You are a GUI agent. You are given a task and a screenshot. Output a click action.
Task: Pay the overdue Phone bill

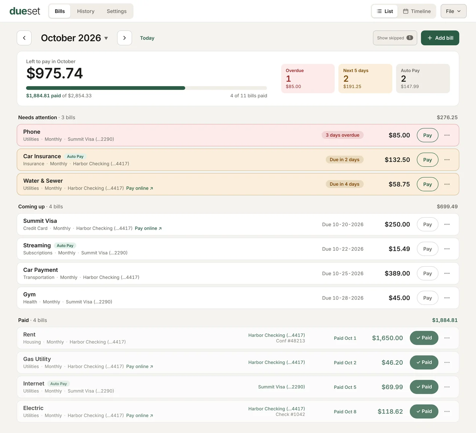(428, 135)
